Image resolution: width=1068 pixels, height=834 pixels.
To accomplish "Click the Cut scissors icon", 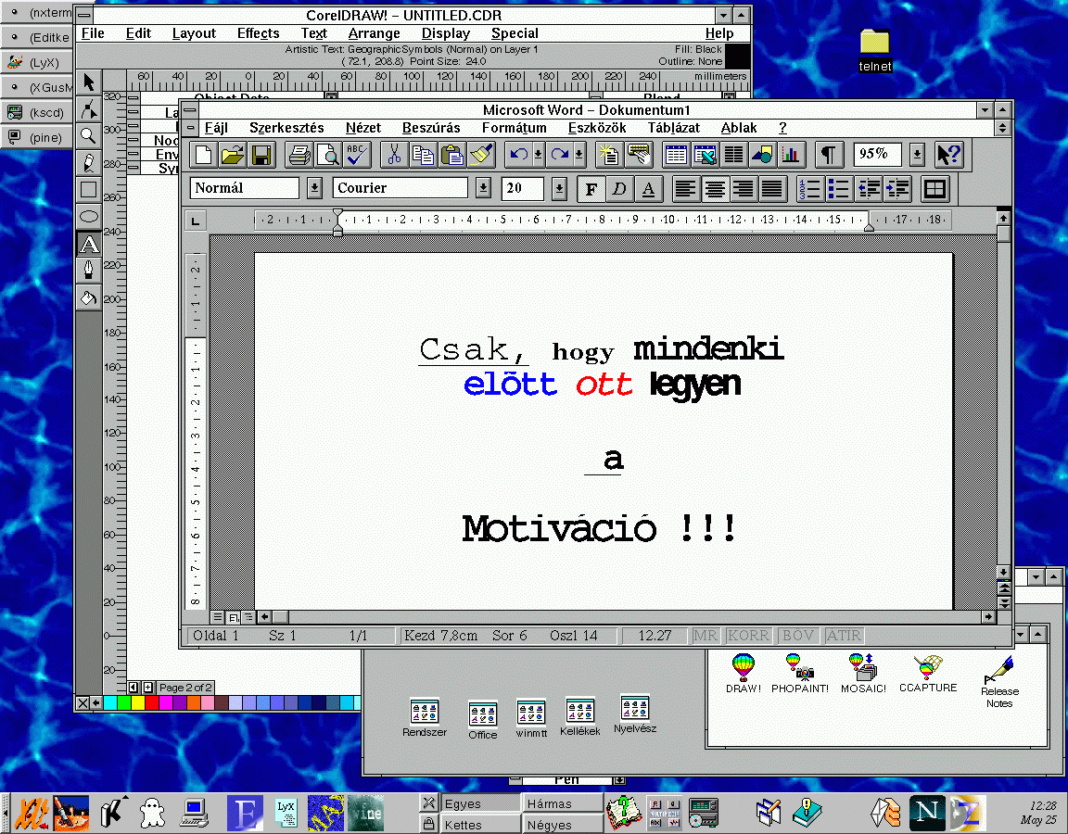I will point(394,154).
